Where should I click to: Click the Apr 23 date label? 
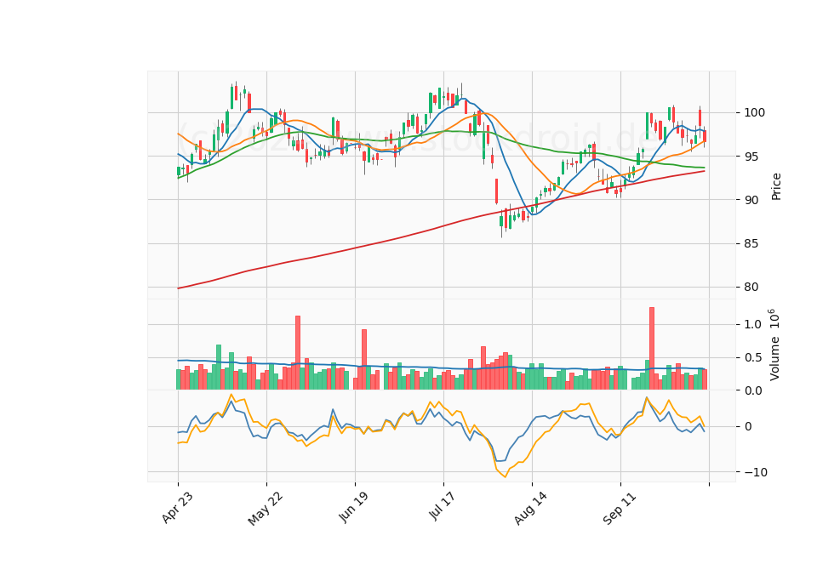pos(177,507)
